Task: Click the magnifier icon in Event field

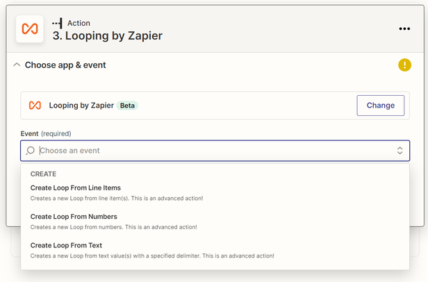Action: [31, 151]
